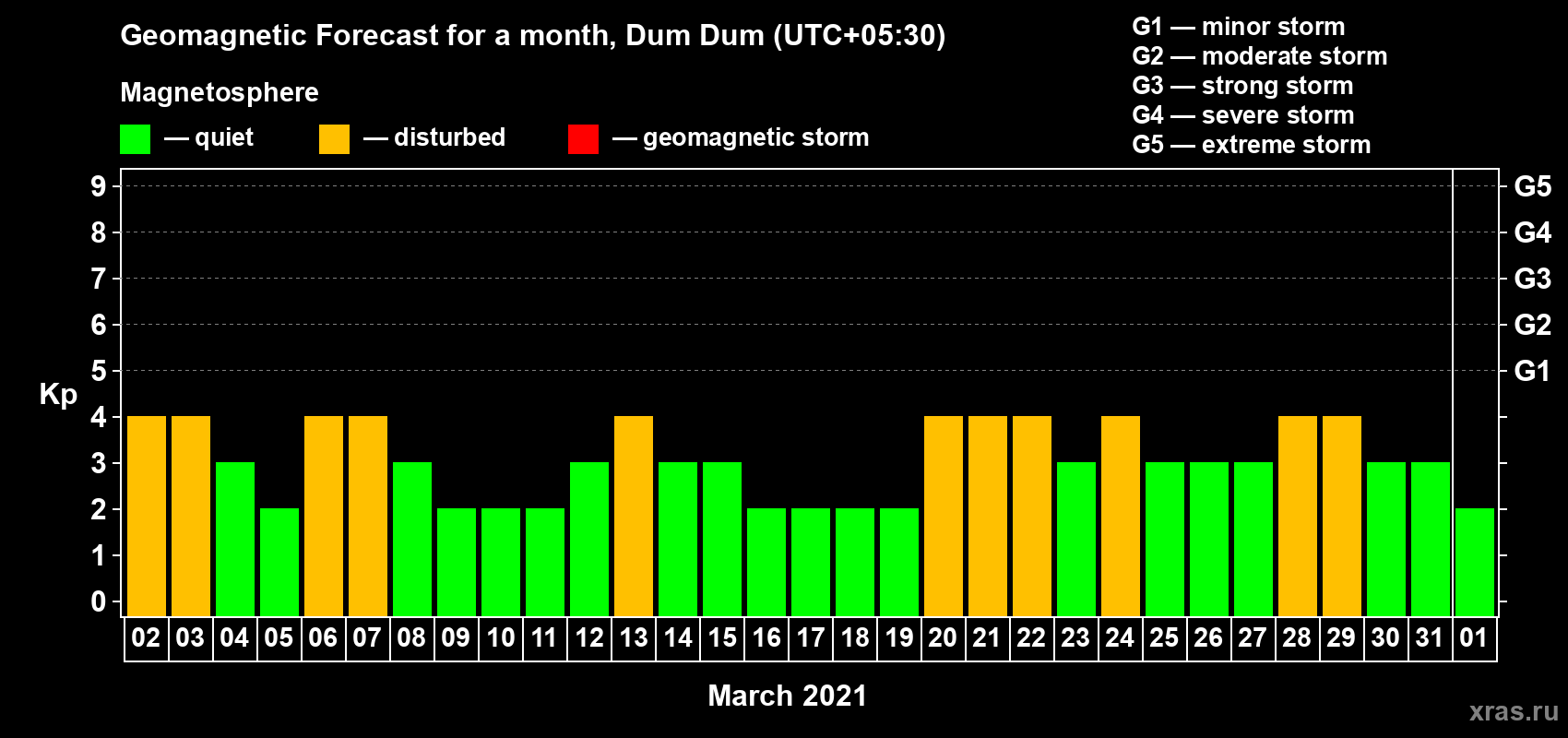Click the date label '25' on the x-axis
Viewport: 1568px width, 738px height.
tap(1164, 638)
